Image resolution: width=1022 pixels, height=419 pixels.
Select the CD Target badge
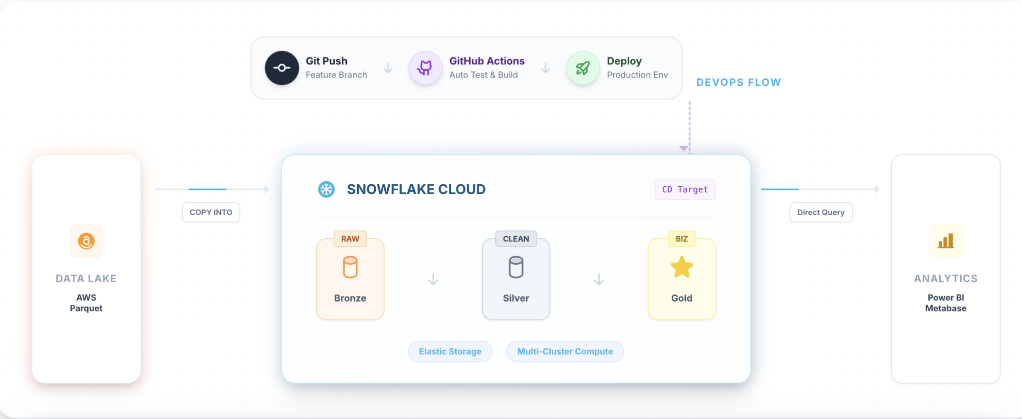[685, 189]
